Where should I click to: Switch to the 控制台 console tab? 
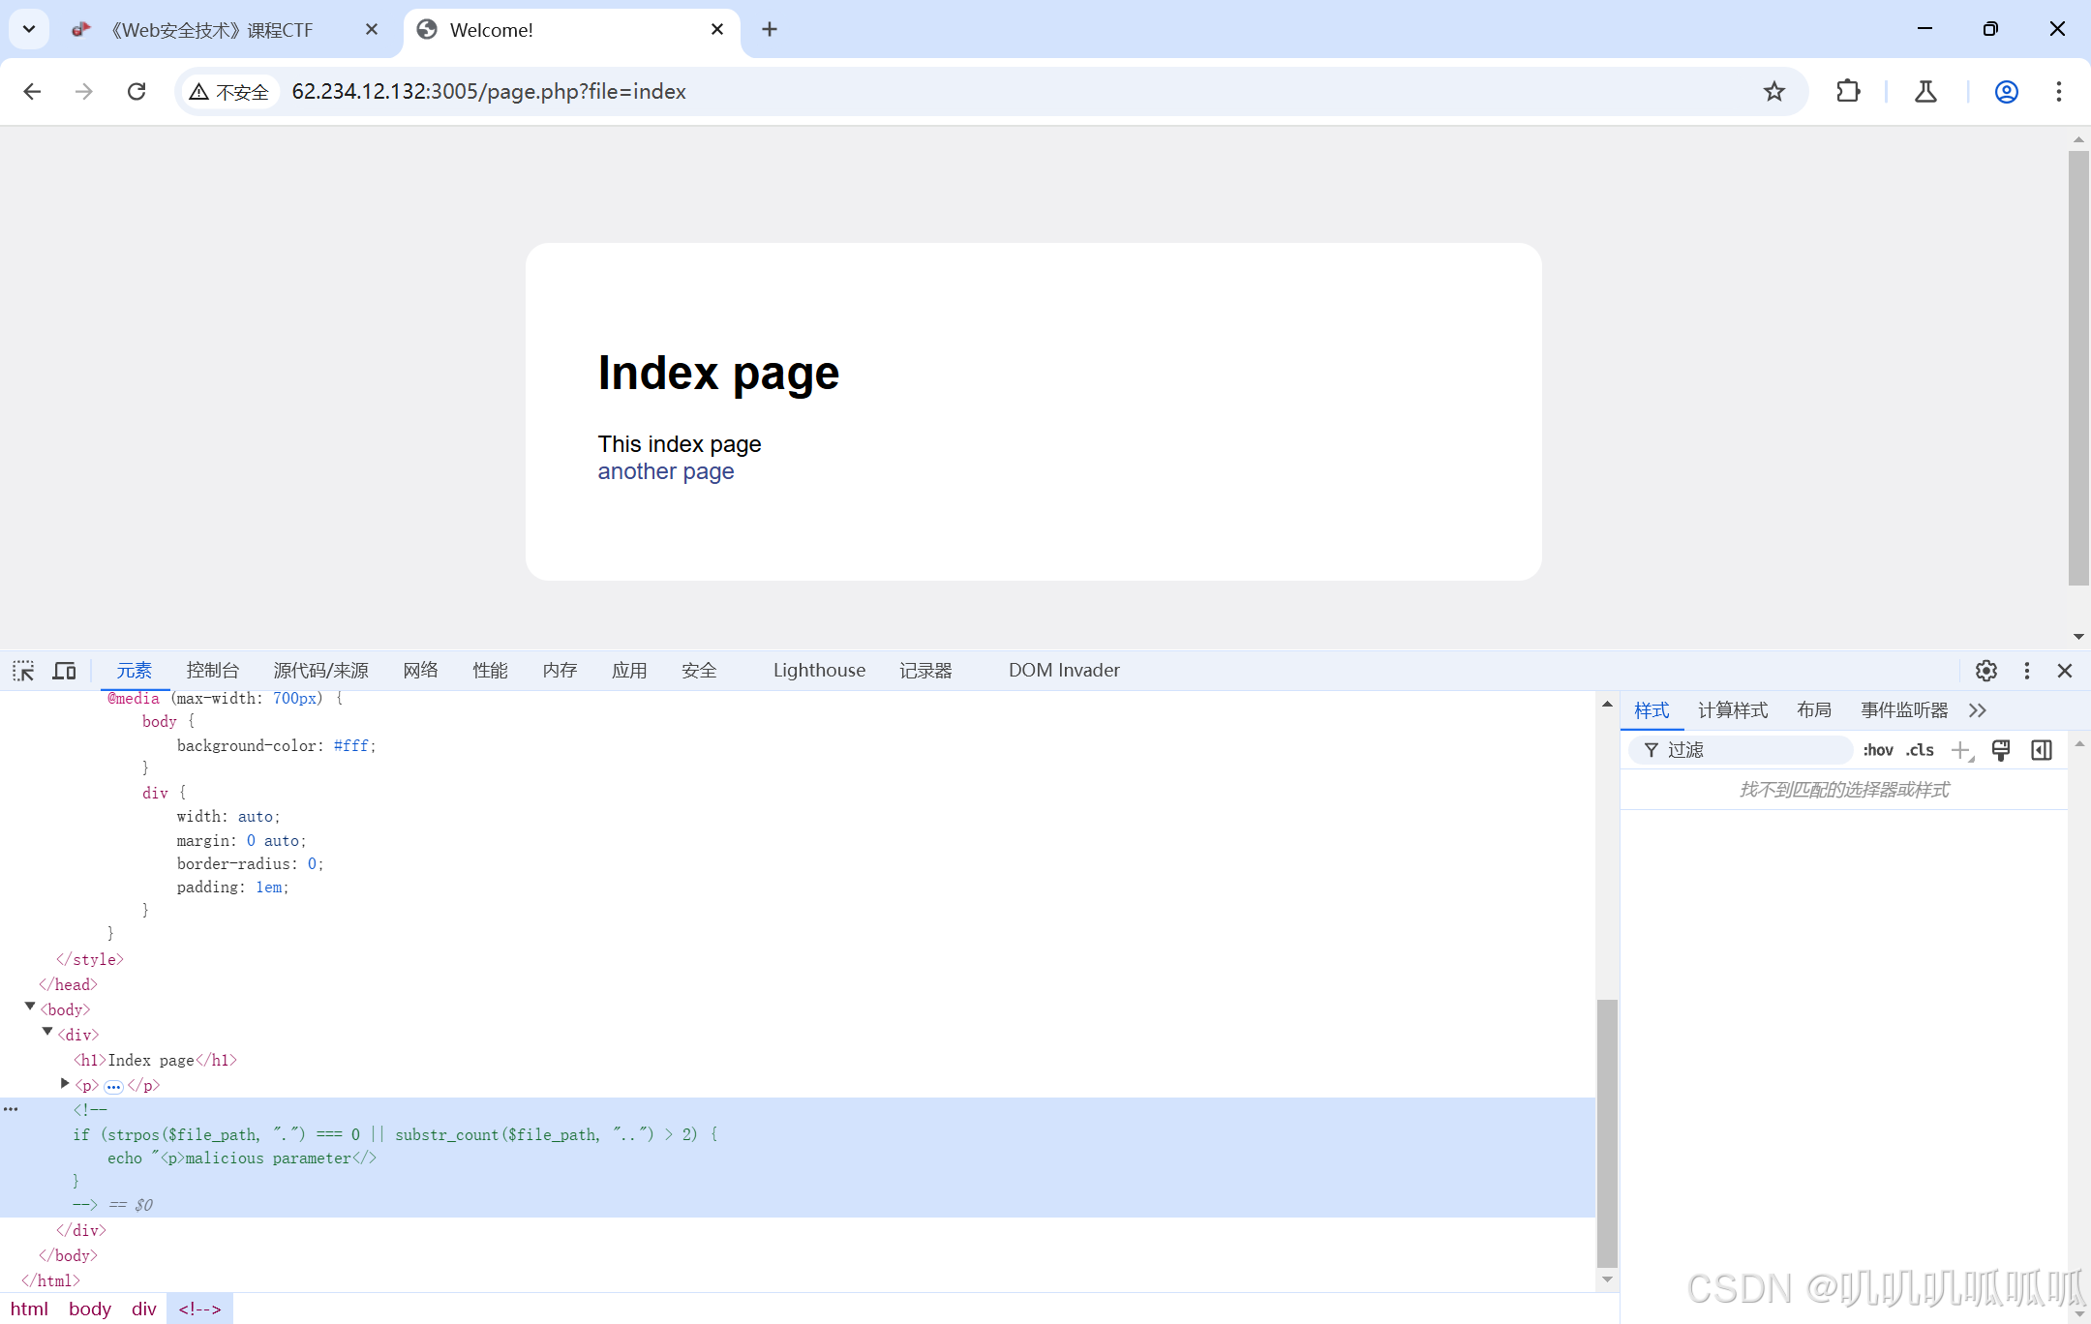tap(212, 671)
